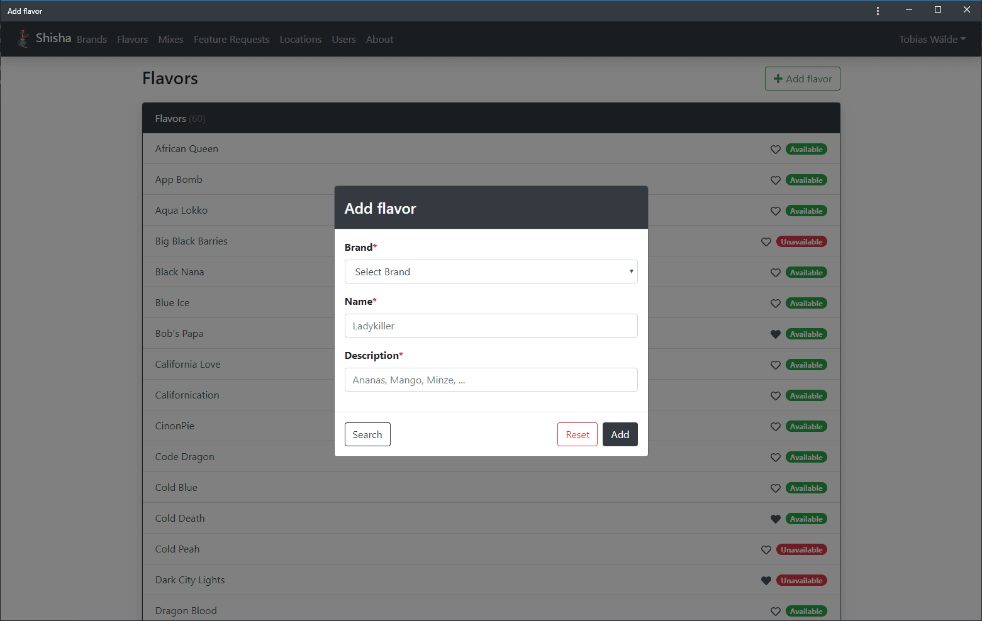Viewport: 982px width, 621px height.
Task: Click heart icon next to Cold Peah
Action: click(766, 550)
